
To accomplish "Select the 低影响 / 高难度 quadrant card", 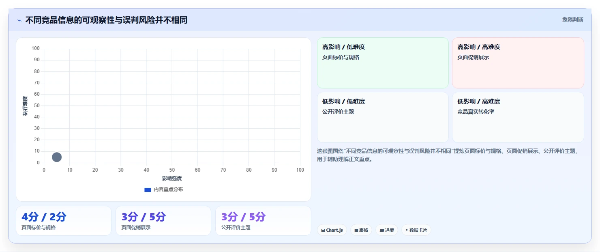I will tap(518, 117).
